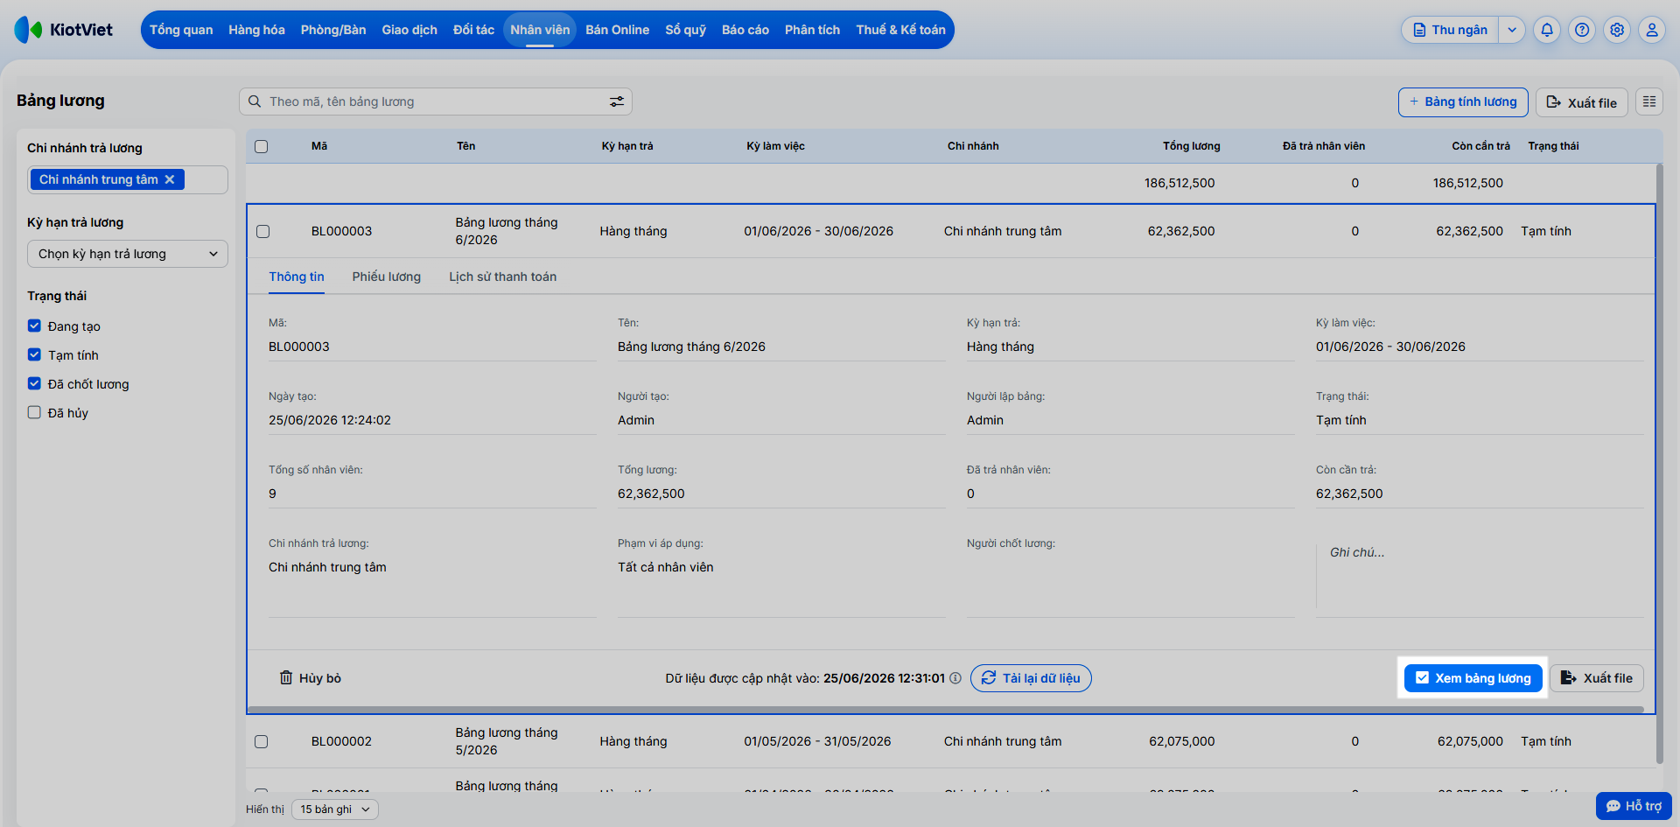Viewport: 1680px width, 827px height.
Task: Click the Chi nhánh trả lương branch selector
Action: 128,179
